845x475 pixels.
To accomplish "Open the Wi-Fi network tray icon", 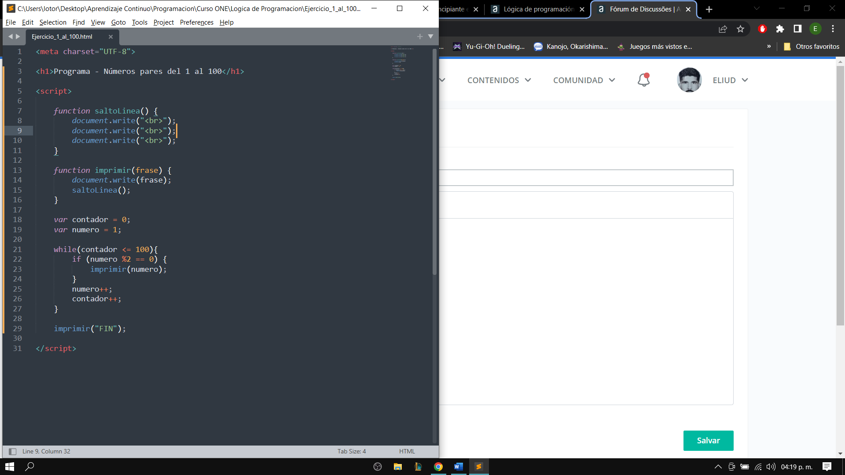I will tap(758, 467).
